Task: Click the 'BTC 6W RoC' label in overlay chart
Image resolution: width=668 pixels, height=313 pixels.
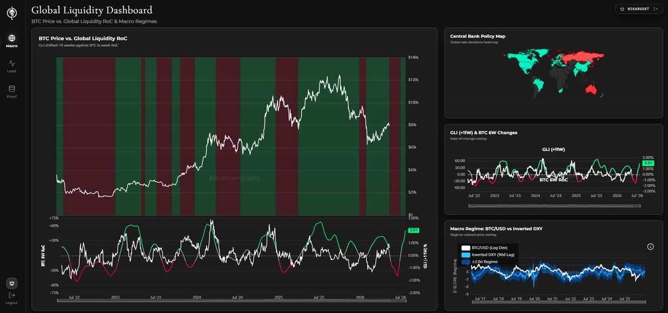Action: 553,180
